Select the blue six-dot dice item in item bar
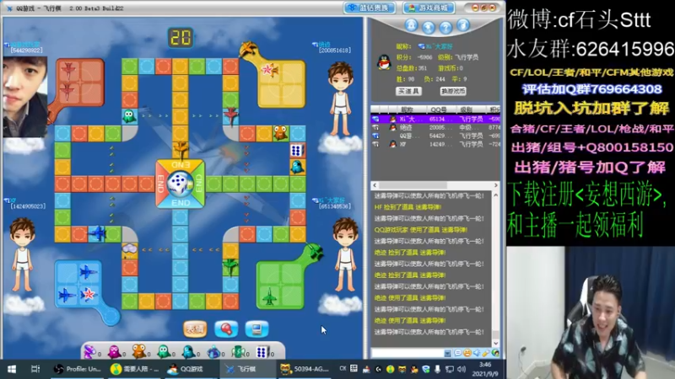675x379 pixels. click(262, 352)
